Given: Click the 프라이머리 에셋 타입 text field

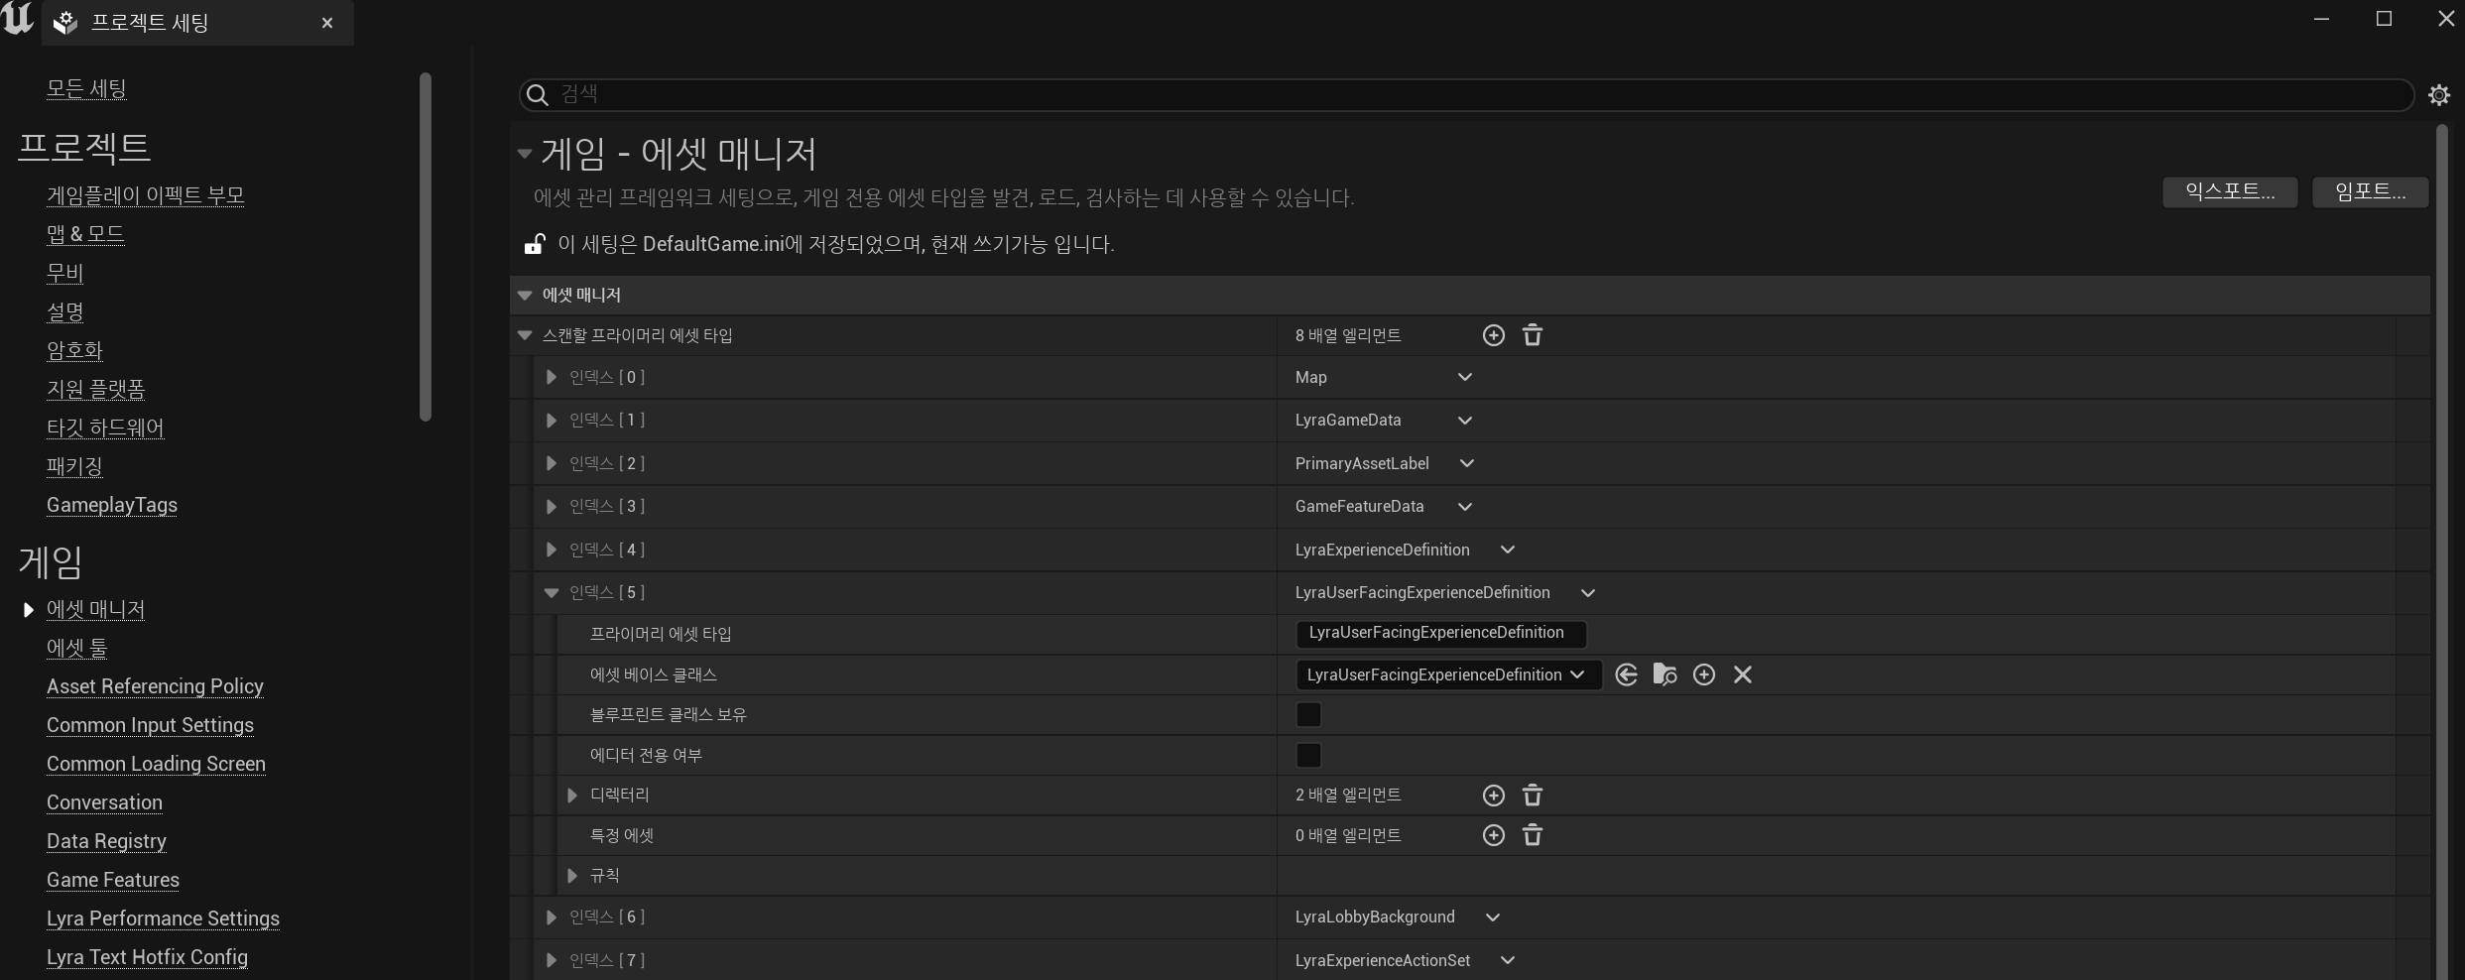Looking at the screenshot, I should [x=1440, y=633].
